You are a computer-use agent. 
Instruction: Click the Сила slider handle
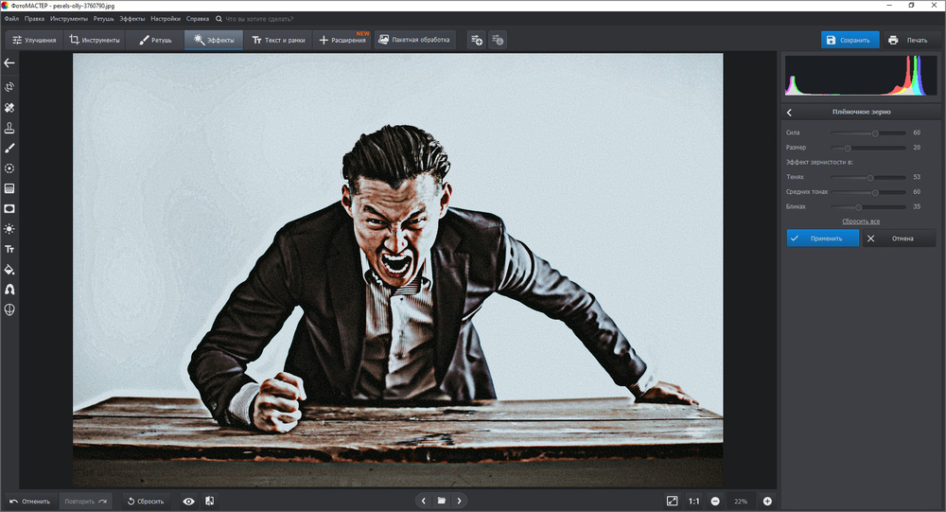[x=875, y=133]
